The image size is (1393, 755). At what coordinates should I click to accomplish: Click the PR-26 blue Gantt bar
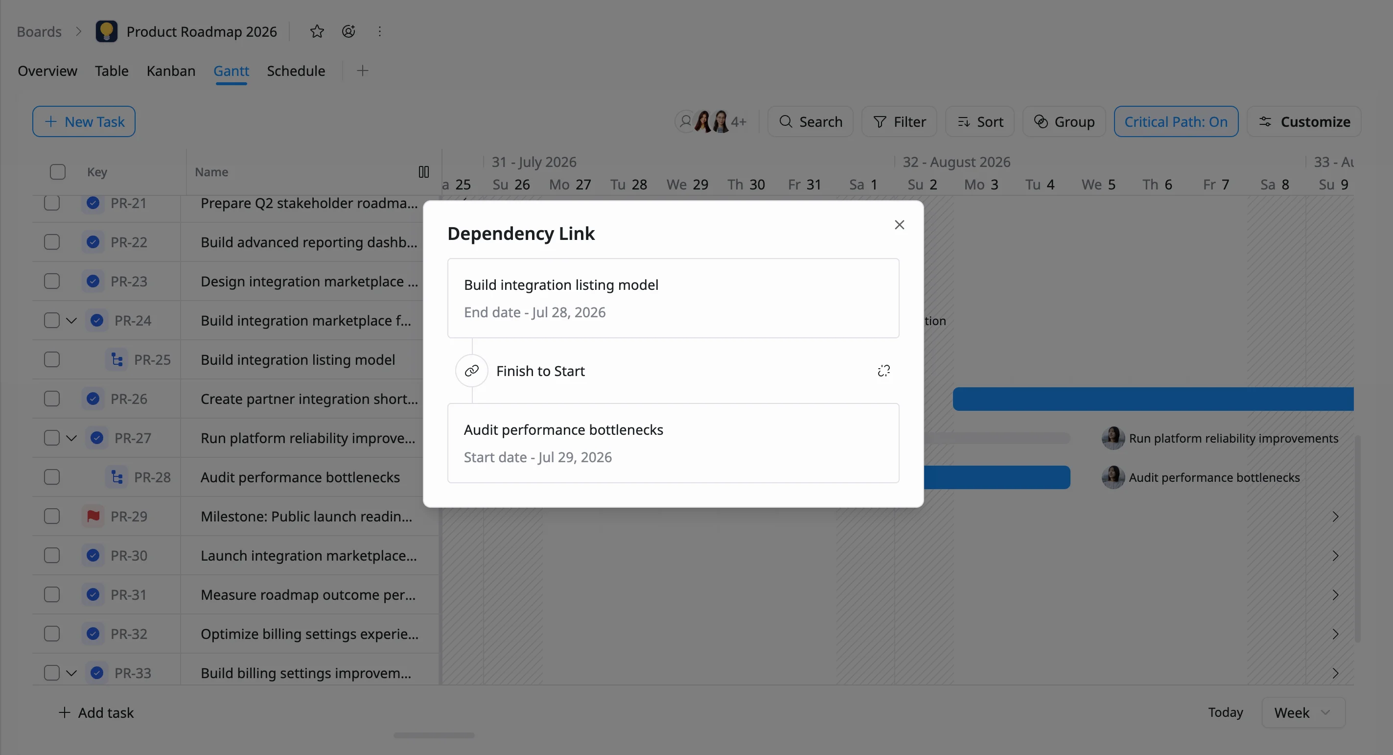tap(1153, 399)
